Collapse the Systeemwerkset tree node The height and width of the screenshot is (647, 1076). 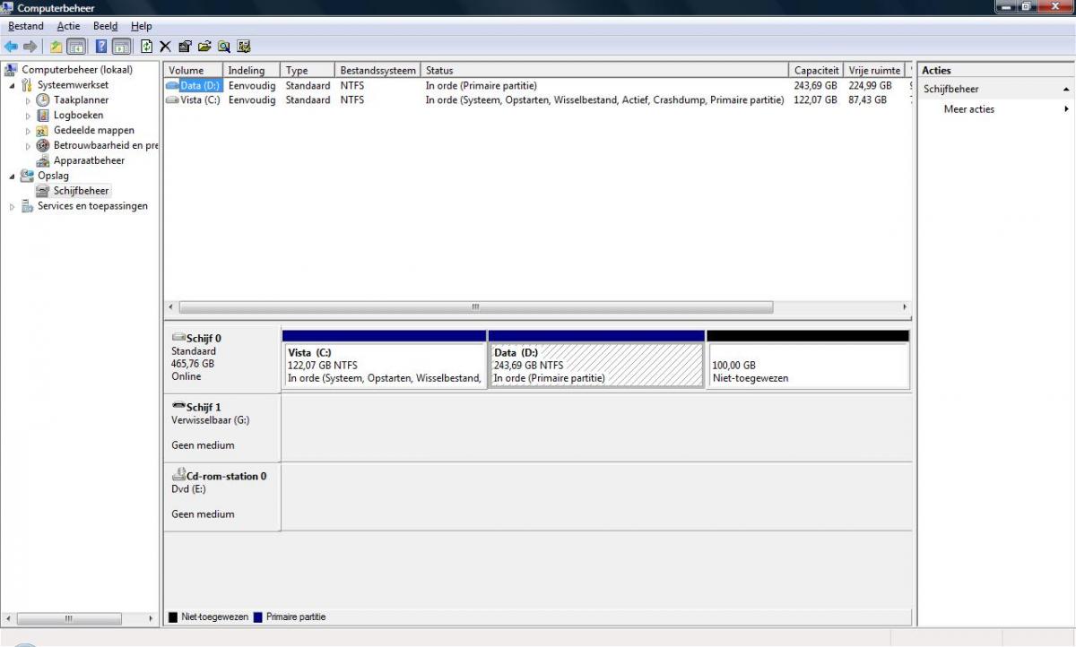coord(13,85)
